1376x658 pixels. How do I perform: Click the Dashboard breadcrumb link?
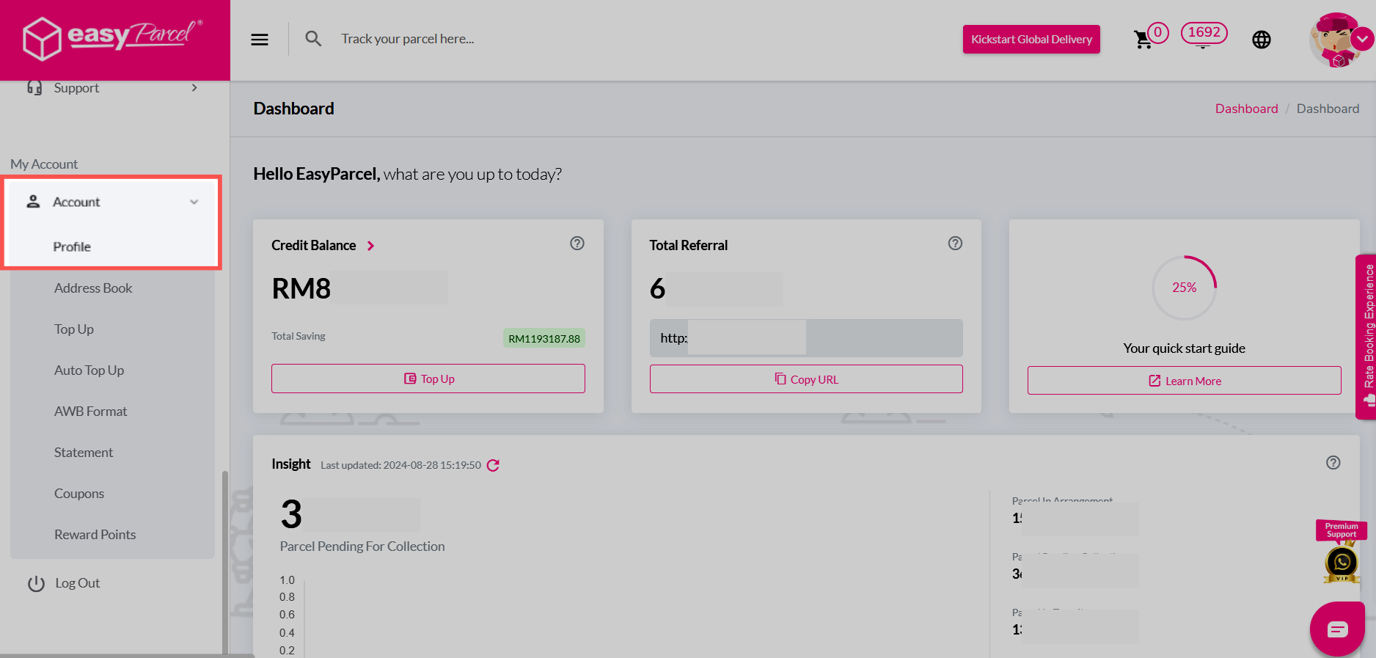pos(1246,109)
